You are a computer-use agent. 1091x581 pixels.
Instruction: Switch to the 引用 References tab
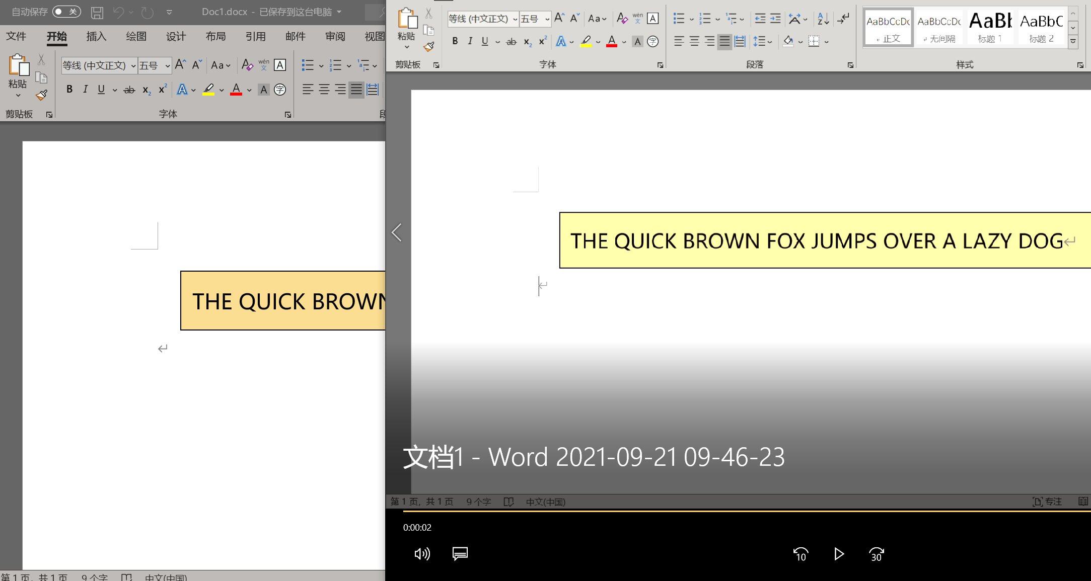coord(255,36)
